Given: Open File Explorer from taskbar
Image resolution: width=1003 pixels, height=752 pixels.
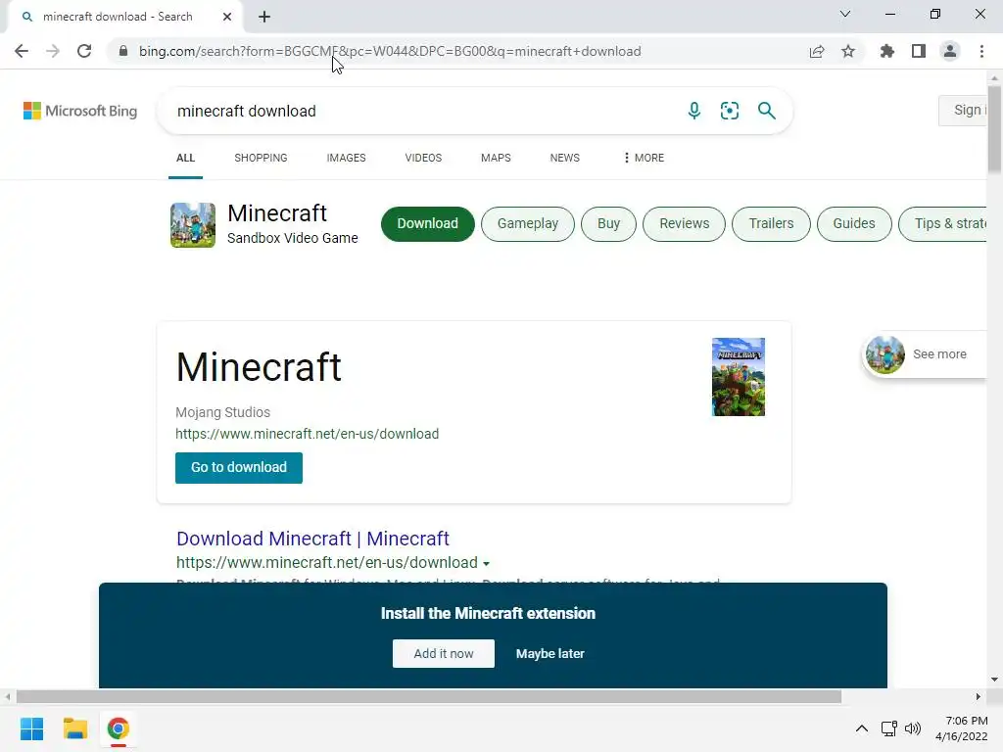Looking at the screenshot, I should coord(74,728).
